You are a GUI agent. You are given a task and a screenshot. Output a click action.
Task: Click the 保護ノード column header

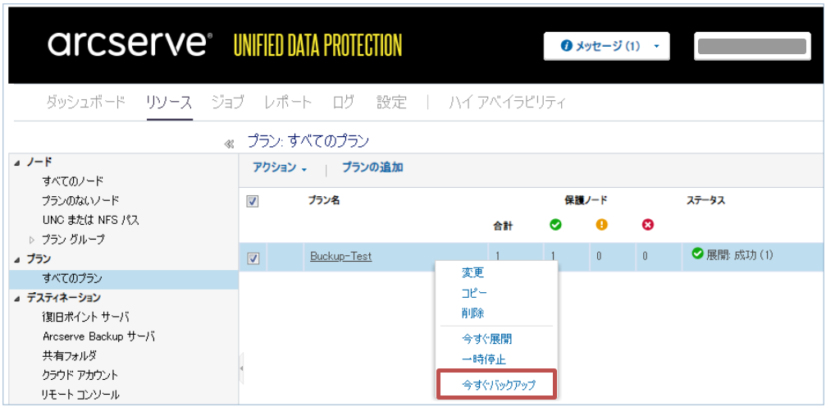(586, 200)
